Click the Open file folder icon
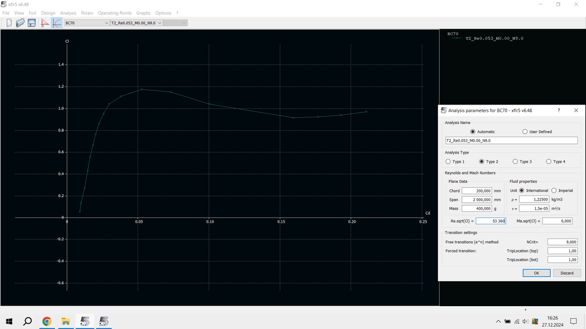 coord(20,23)
